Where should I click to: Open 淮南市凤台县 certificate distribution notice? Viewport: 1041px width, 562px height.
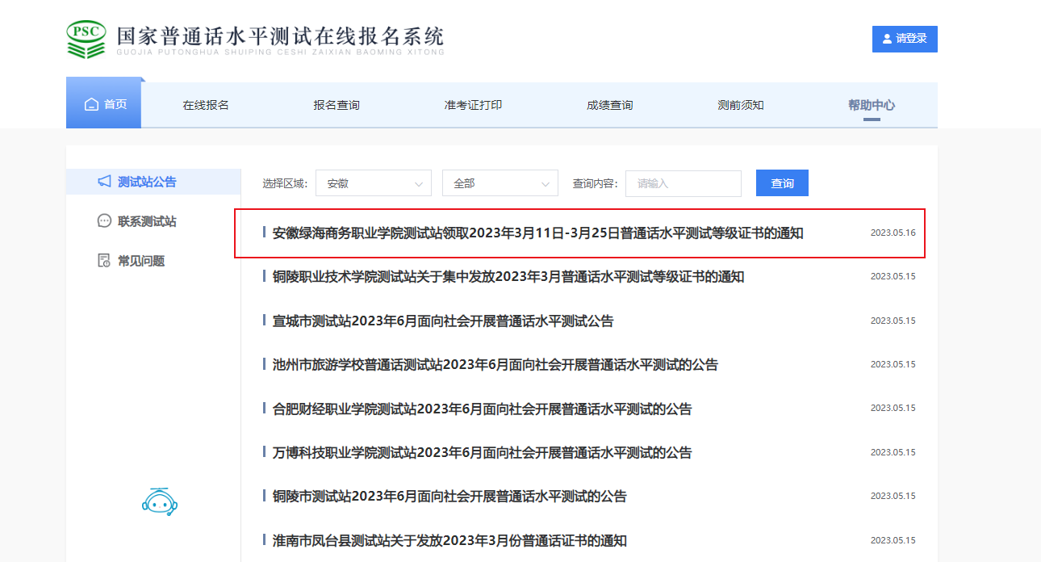point(449,540)
